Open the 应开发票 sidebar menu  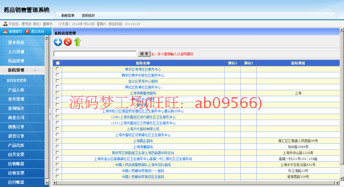click(x=16, y=154)
